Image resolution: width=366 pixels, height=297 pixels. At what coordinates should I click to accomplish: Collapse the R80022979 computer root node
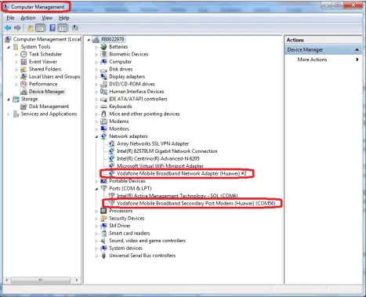(89, 40)
